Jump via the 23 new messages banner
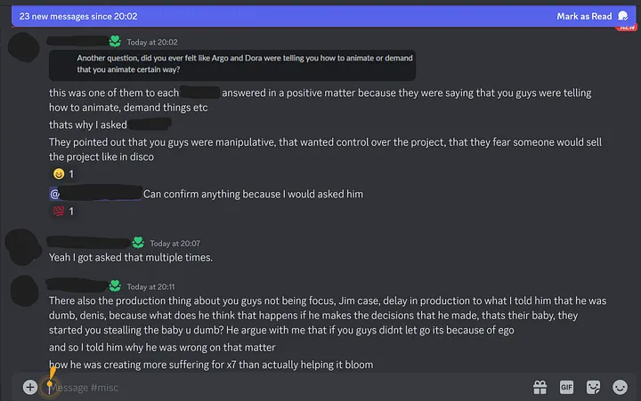Screen dimensions: 641x401 click(107, 16)
